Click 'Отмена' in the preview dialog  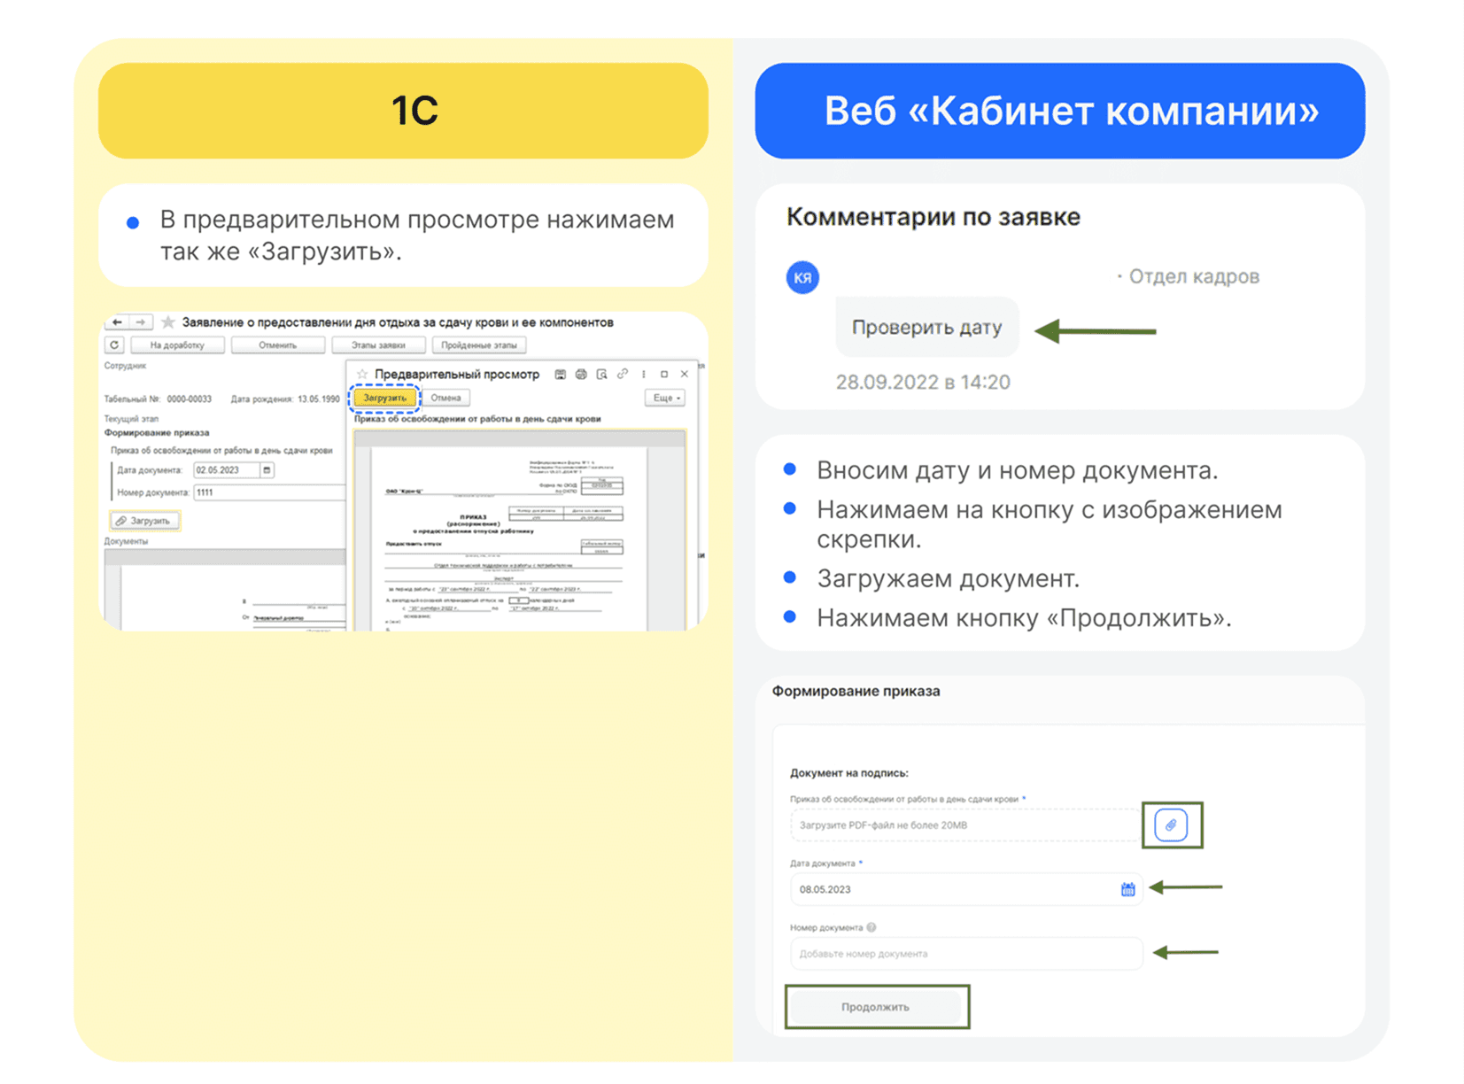[x=445, y=398]
